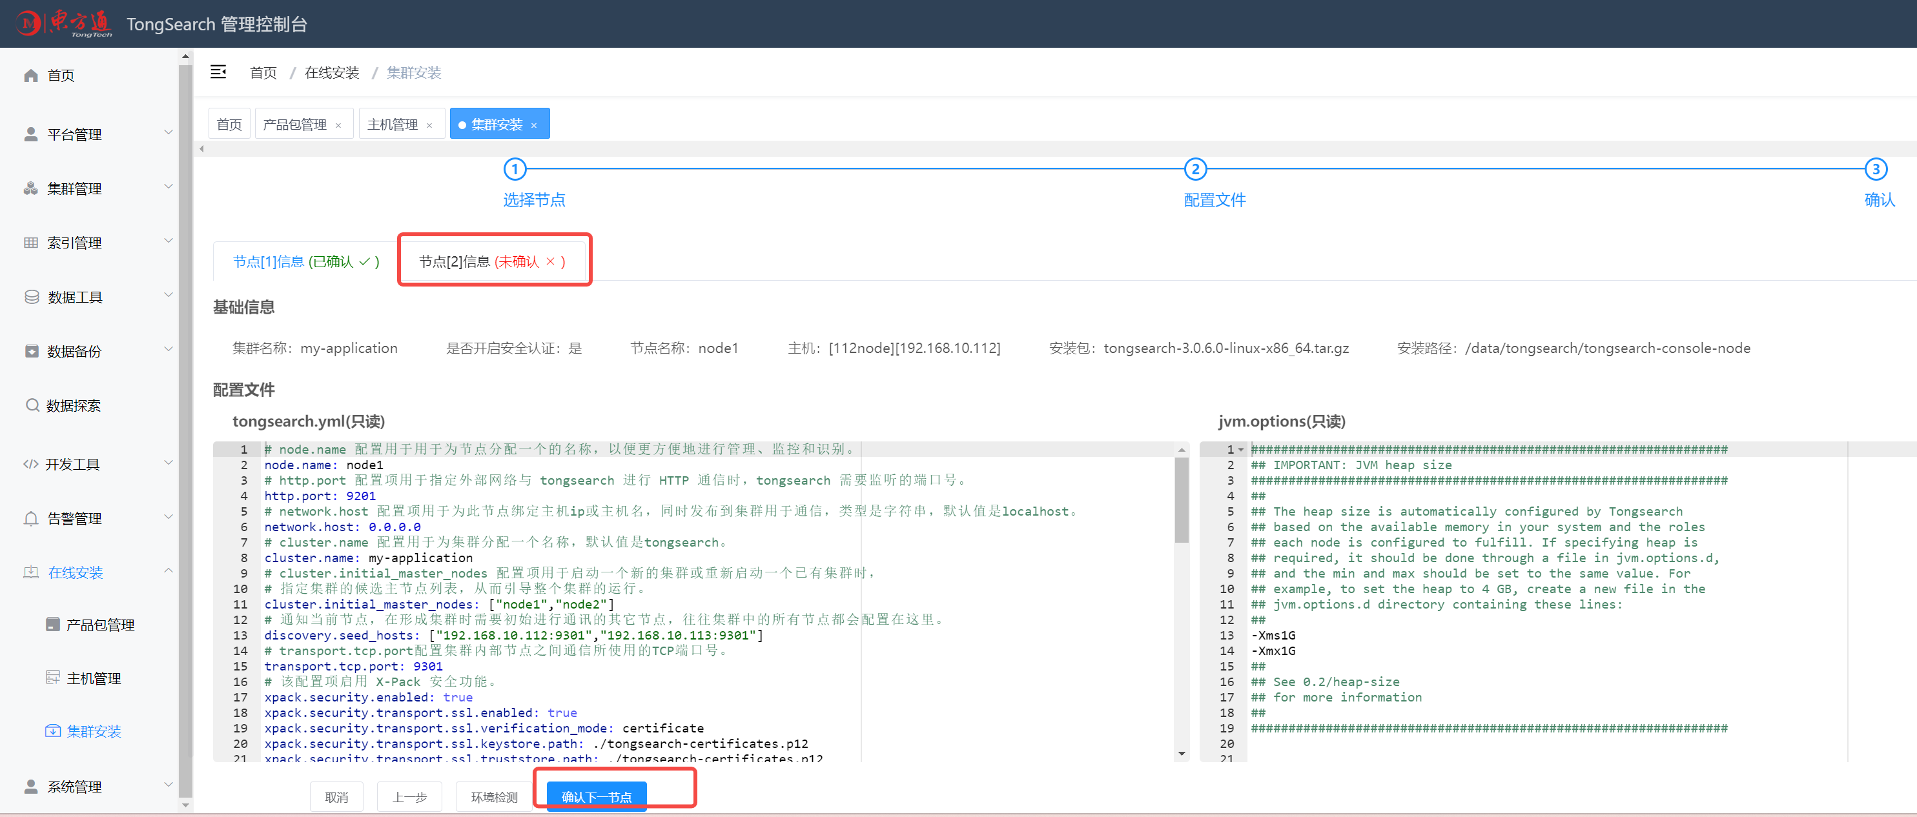Fold line 1 in jvm.options editor
Image resolution: width=1917 pixels, height=817 pixels.
point(1240,449)
